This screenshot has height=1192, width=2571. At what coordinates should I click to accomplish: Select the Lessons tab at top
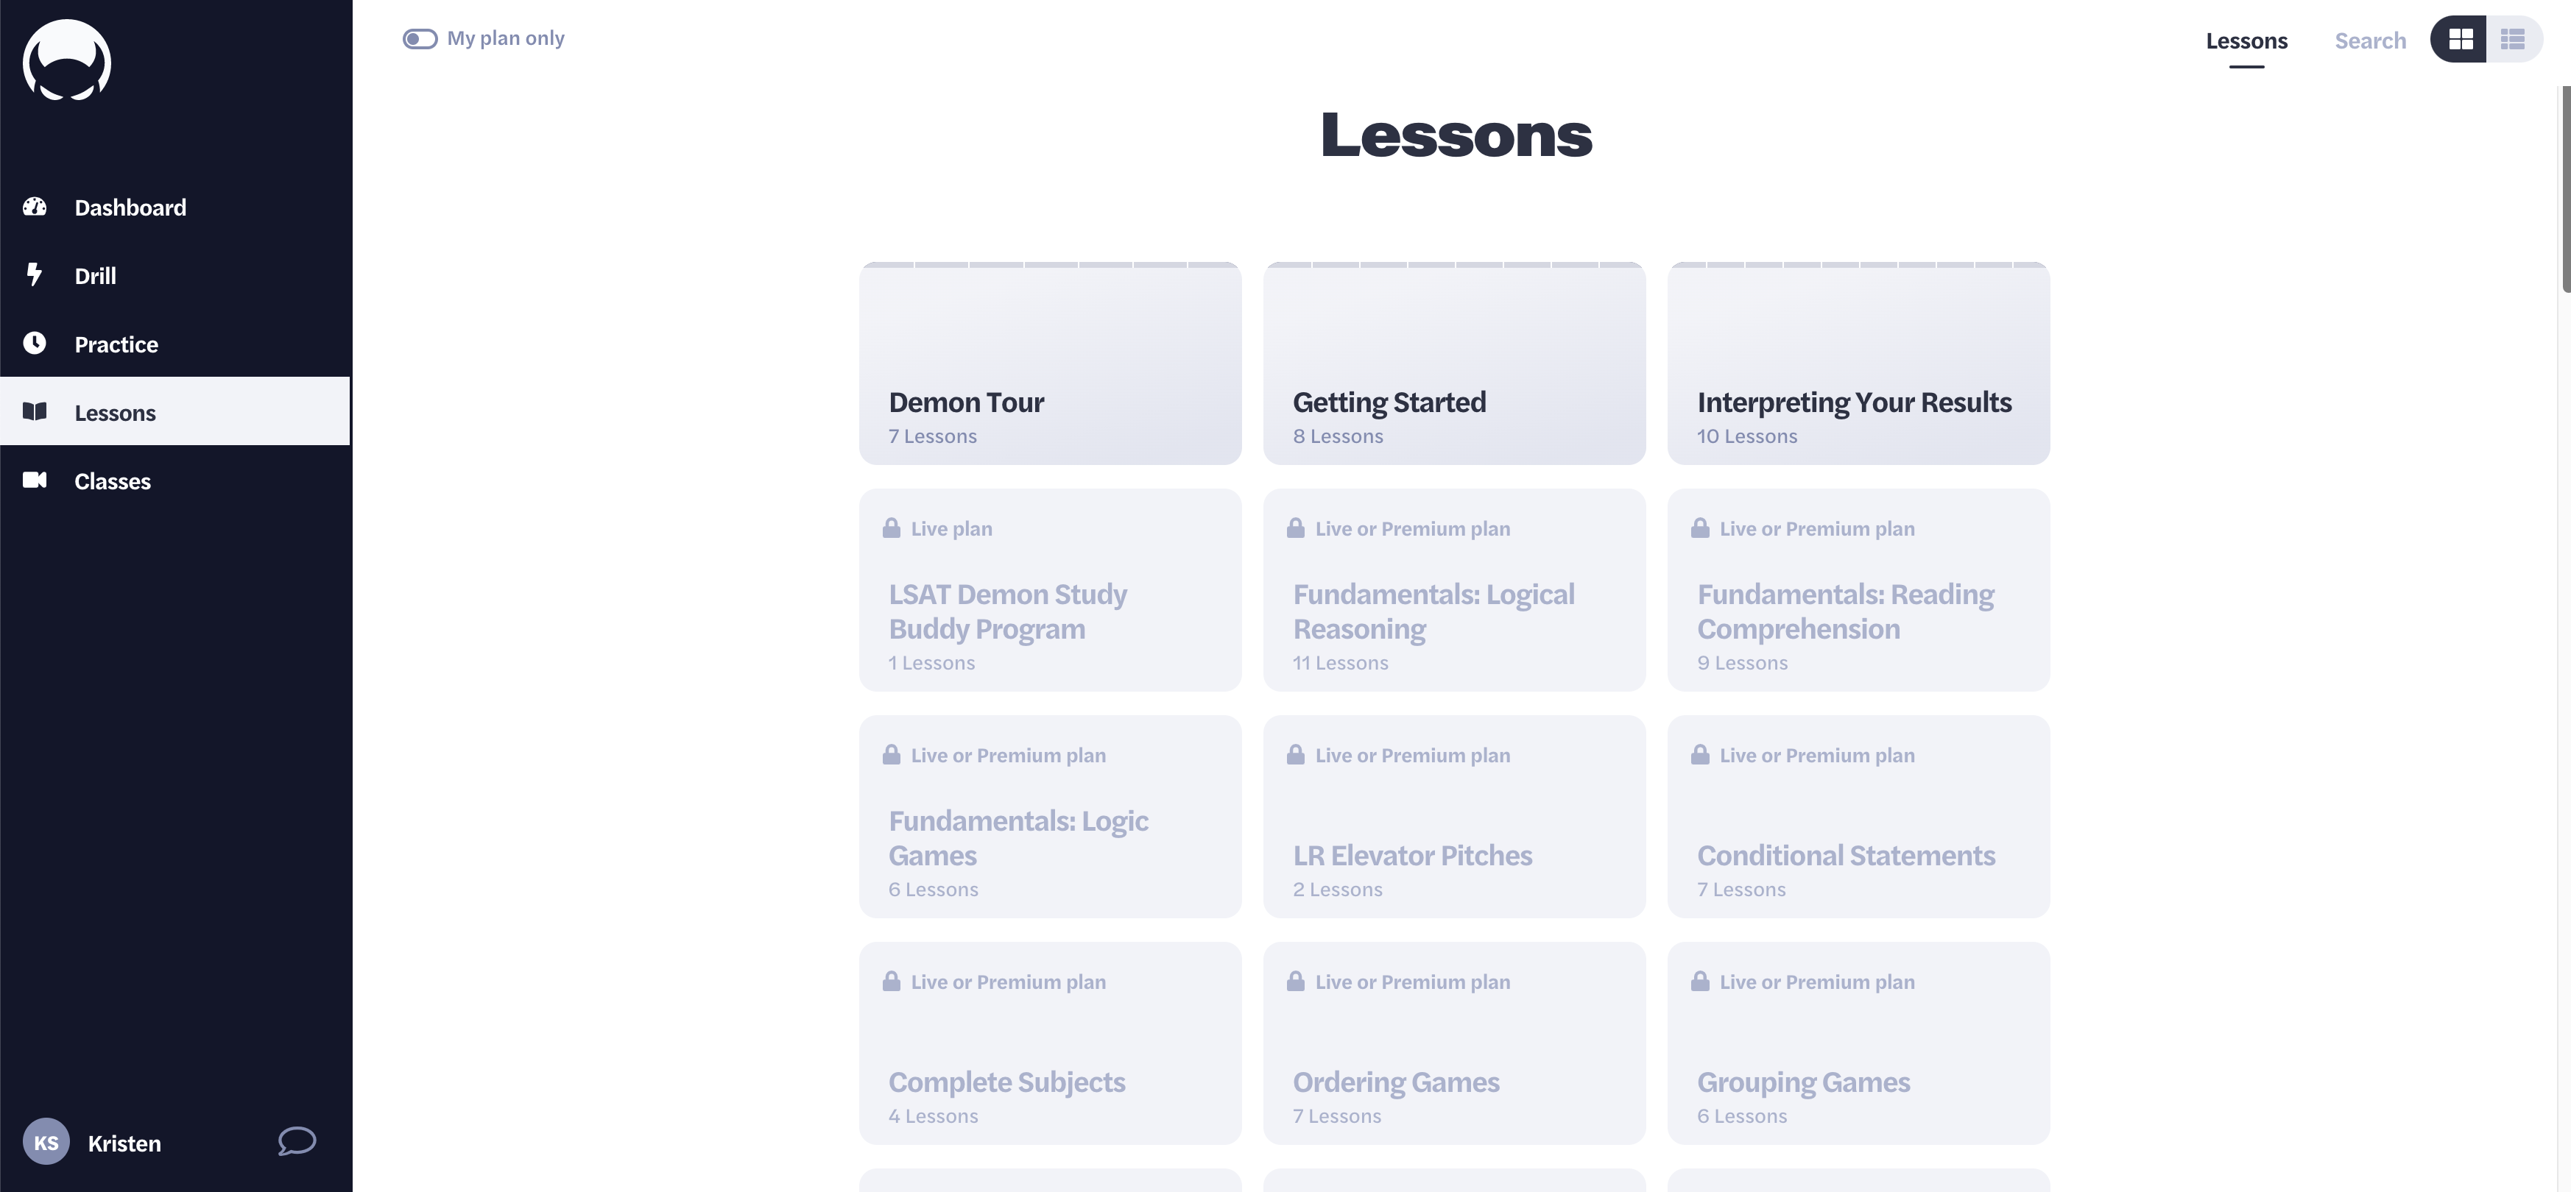[2246, 41]
